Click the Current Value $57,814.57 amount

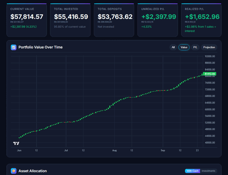(27, 17)
